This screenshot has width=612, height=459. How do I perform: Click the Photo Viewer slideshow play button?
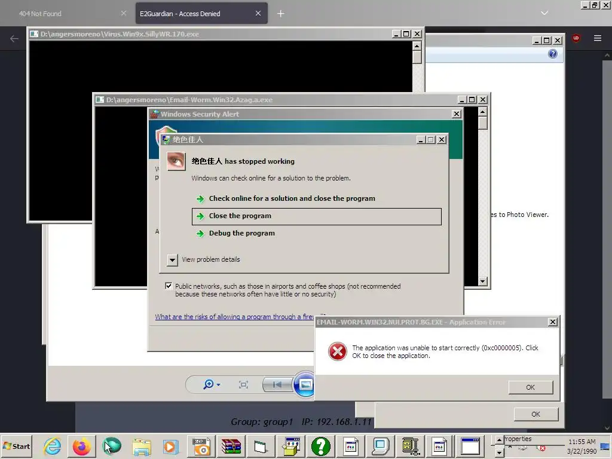click(304, 385)
